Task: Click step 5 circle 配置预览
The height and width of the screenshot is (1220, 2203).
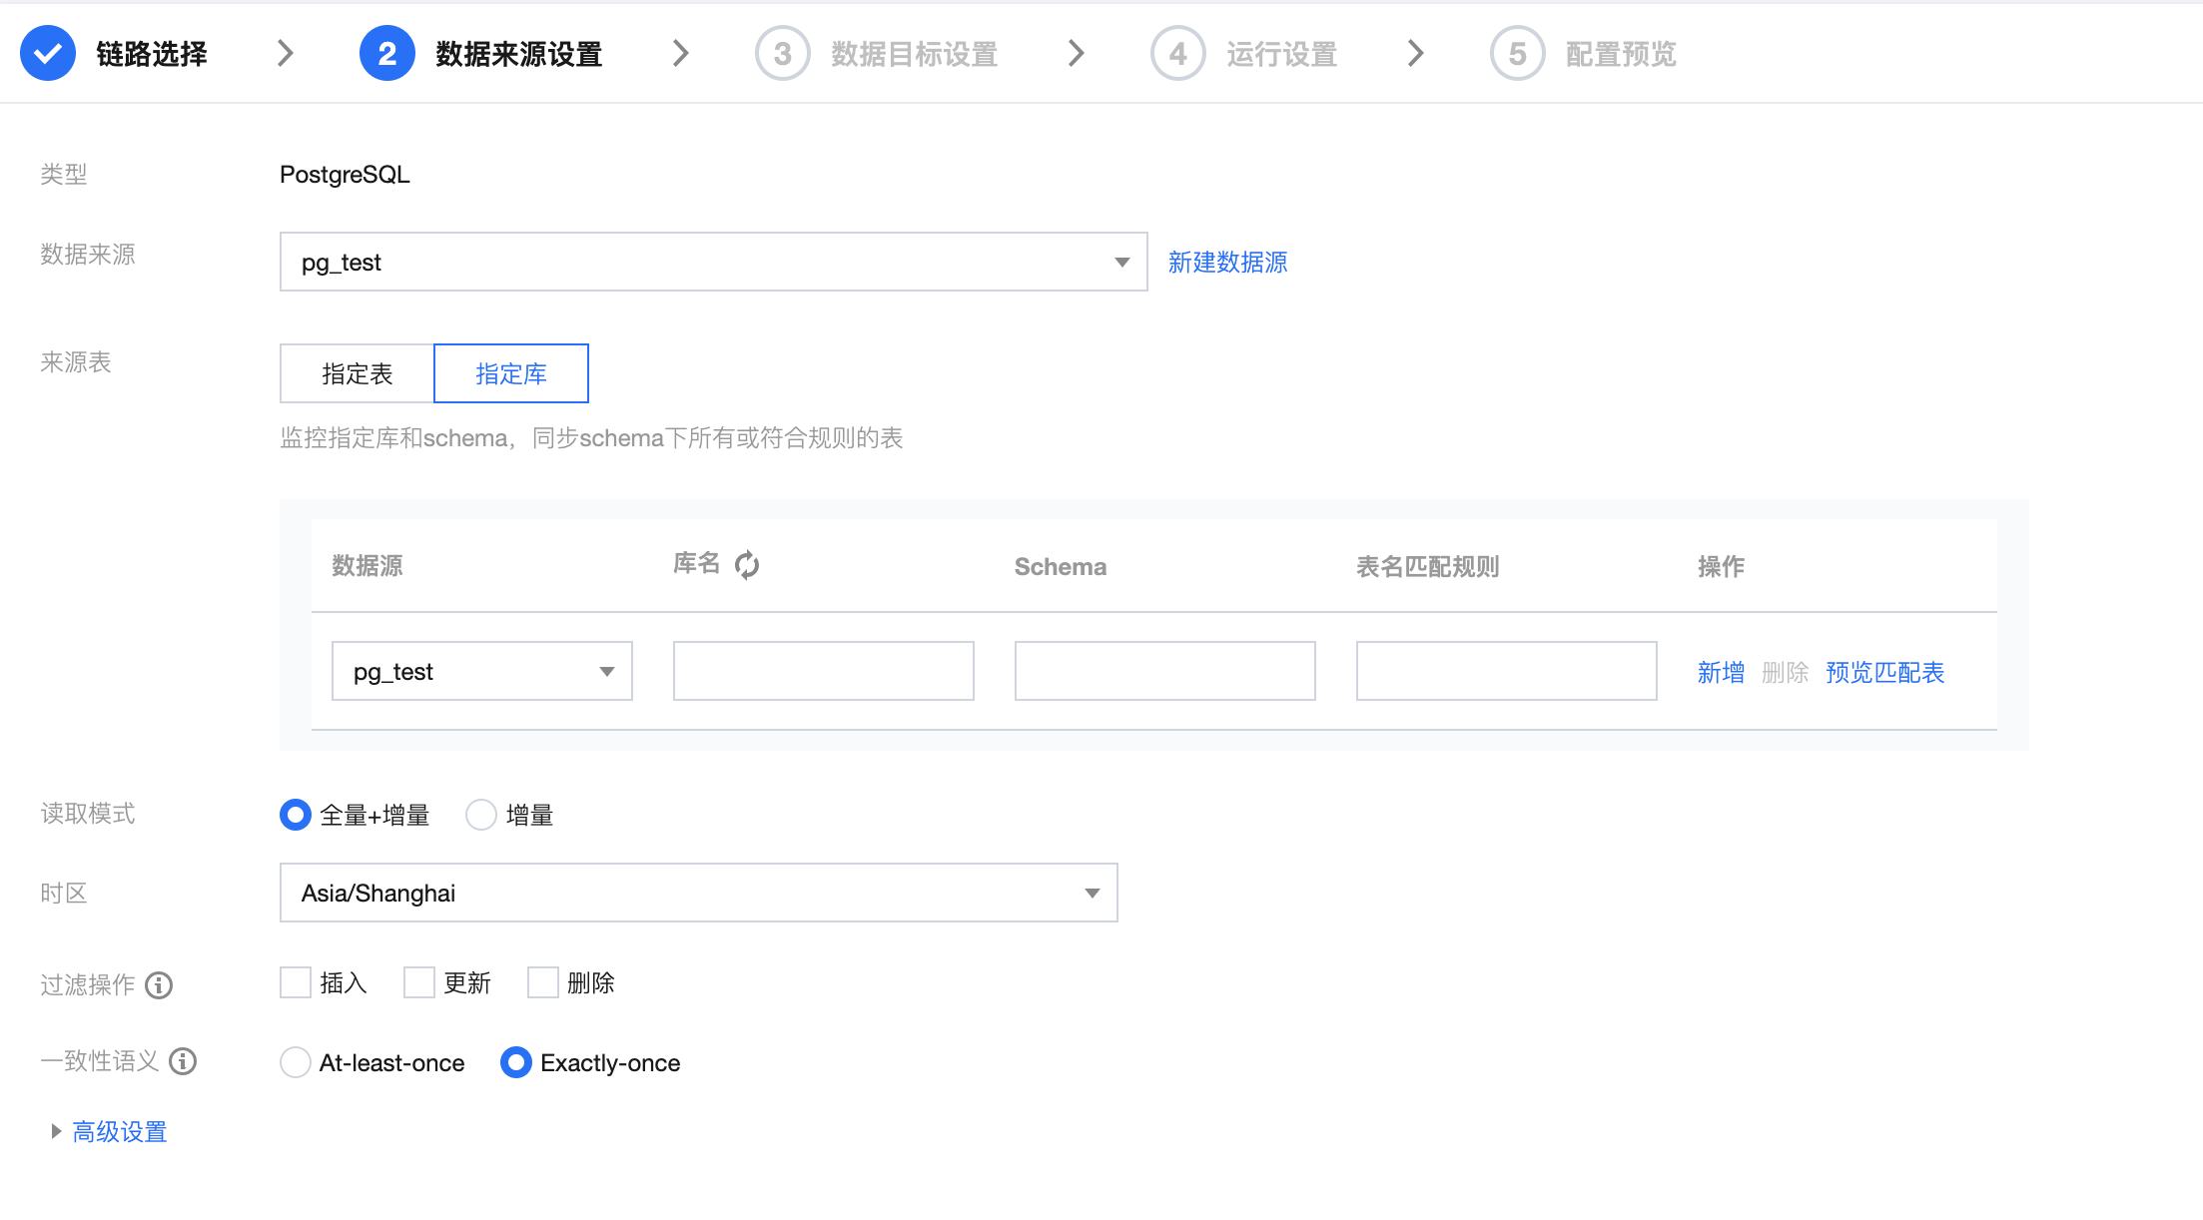Action: pyautogui.click(x=1517, y=53)
